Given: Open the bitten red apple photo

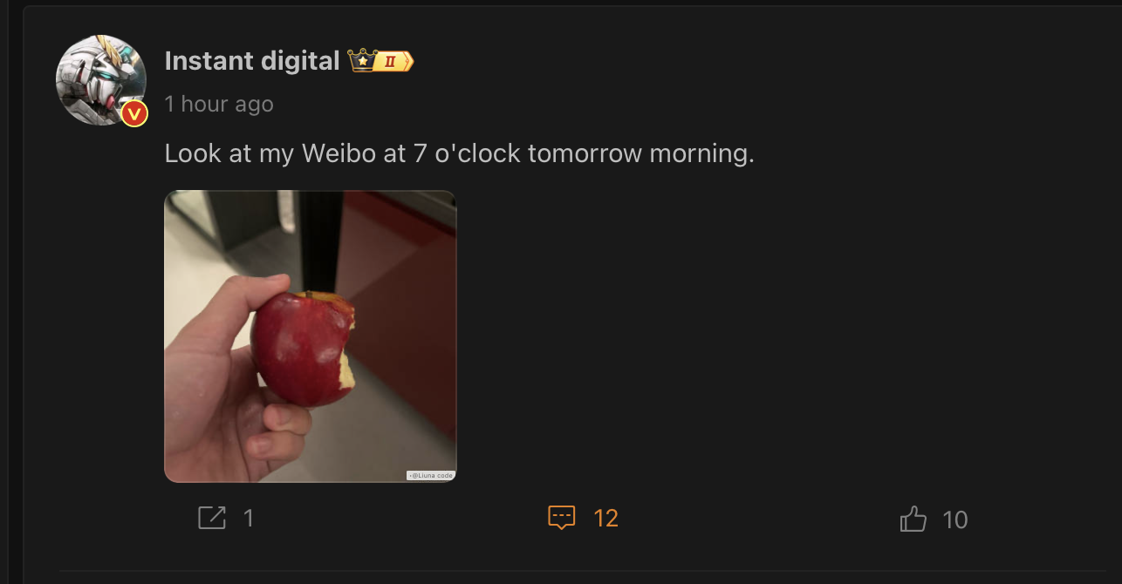Looking at the screenshot, I should [311, 336].
